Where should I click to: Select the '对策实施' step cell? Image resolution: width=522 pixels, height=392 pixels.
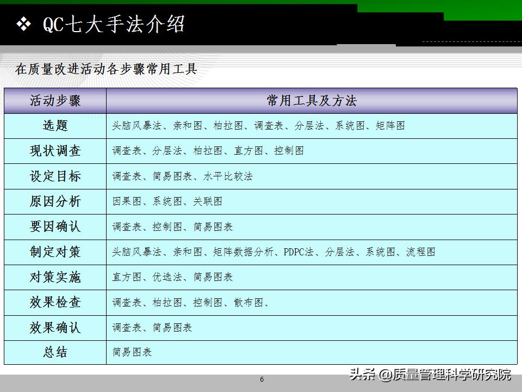tap(55, 277)
